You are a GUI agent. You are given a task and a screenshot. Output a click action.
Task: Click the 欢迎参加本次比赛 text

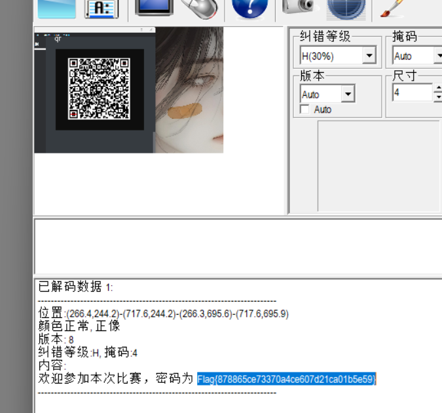[x=90, y=378]
